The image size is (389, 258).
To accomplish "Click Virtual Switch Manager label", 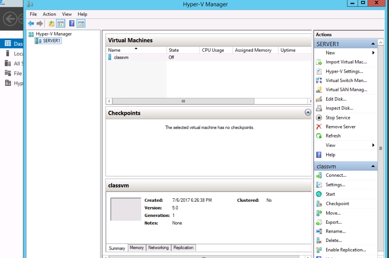I will [346, 80].
